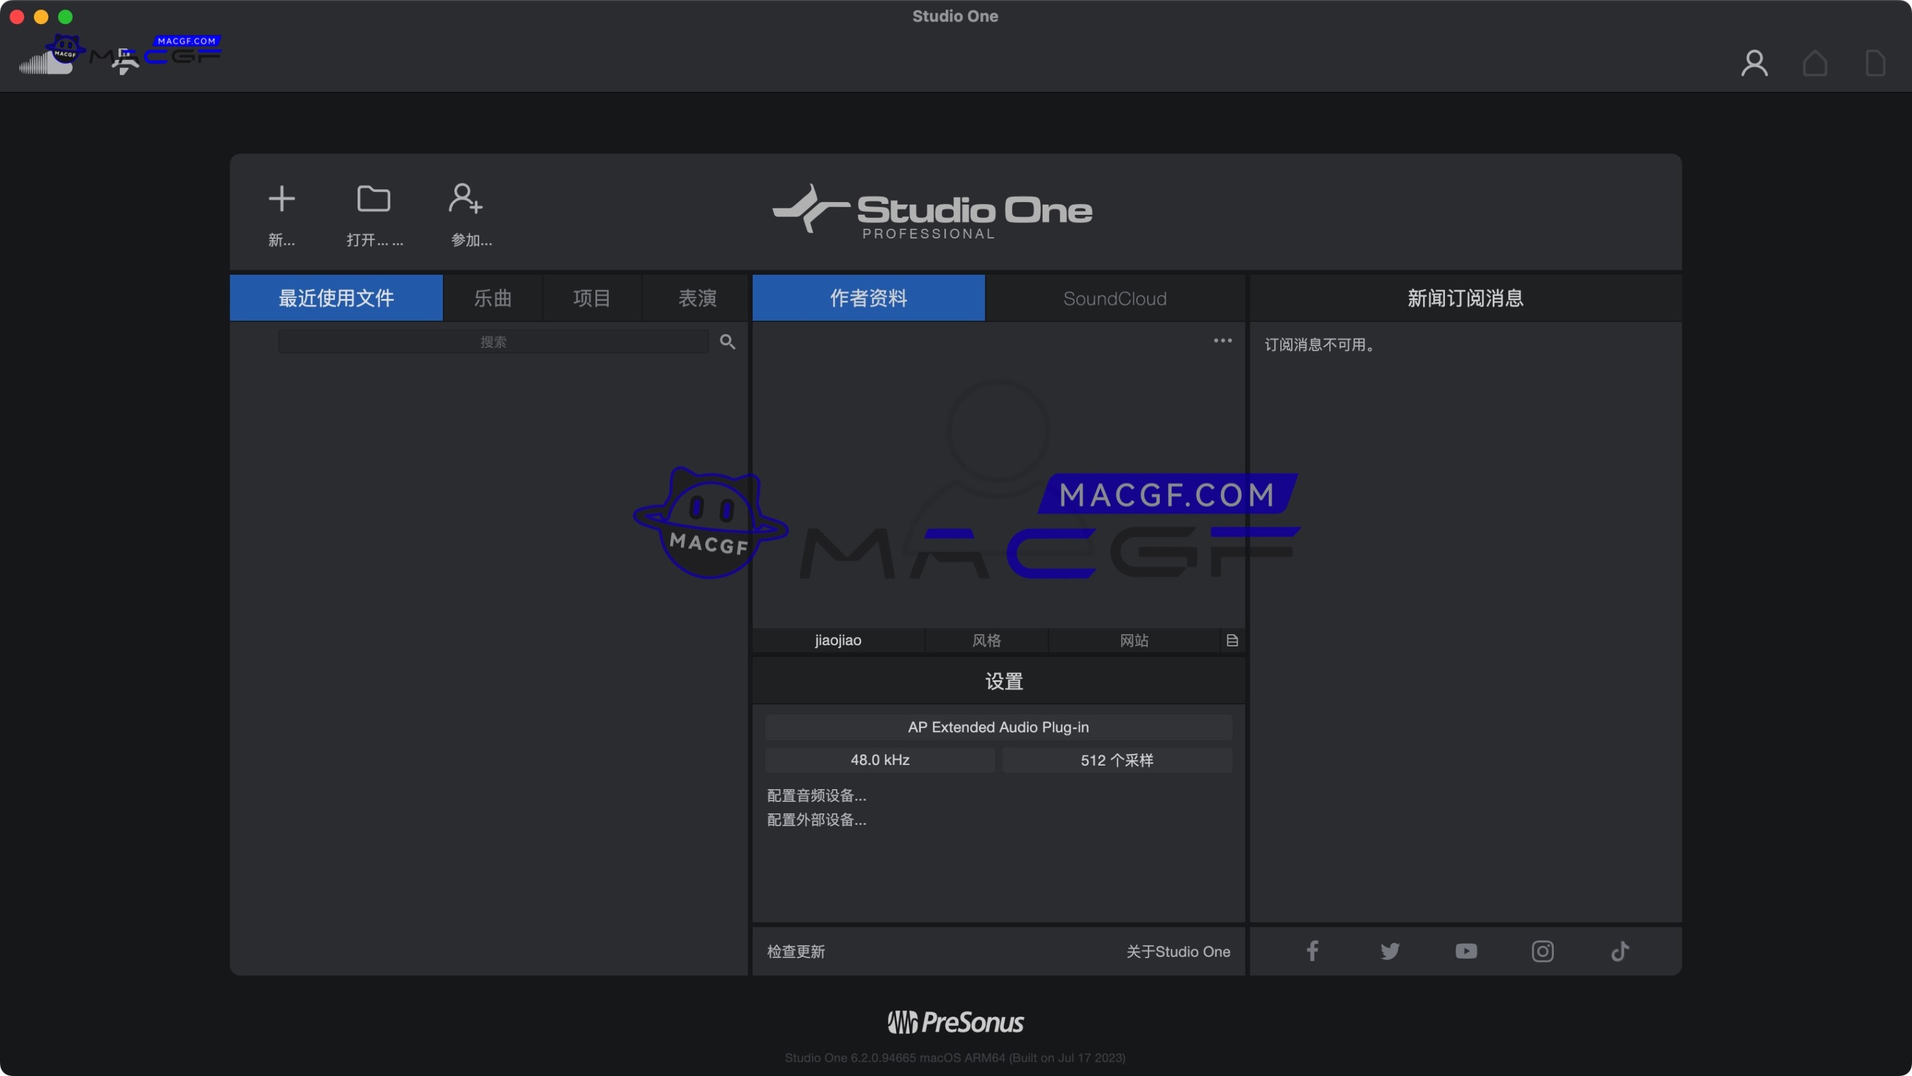Click the document icon at top right
Image resolution: width=1912 pixels, height=1076 pixels.
pos(1875,62)
